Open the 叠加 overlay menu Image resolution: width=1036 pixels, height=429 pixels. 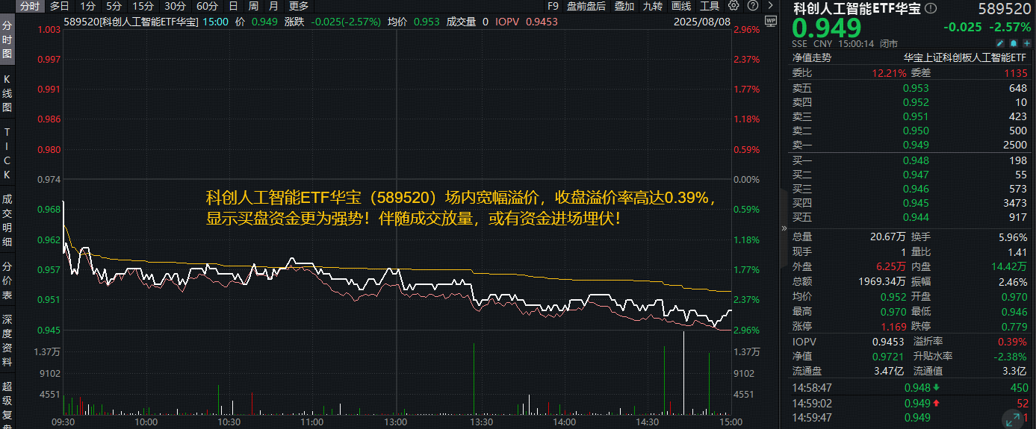(x=624, y=5)
